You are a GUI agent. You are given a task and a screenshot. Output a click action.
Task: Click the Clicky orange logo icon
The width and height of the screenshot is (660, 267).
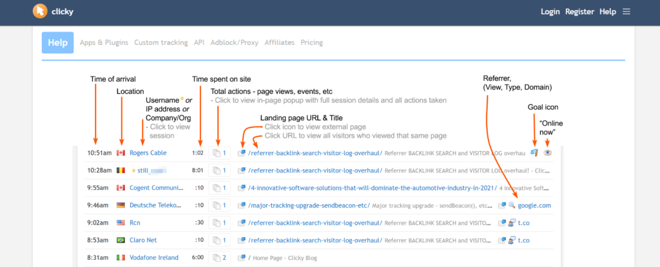coord(40,12)
